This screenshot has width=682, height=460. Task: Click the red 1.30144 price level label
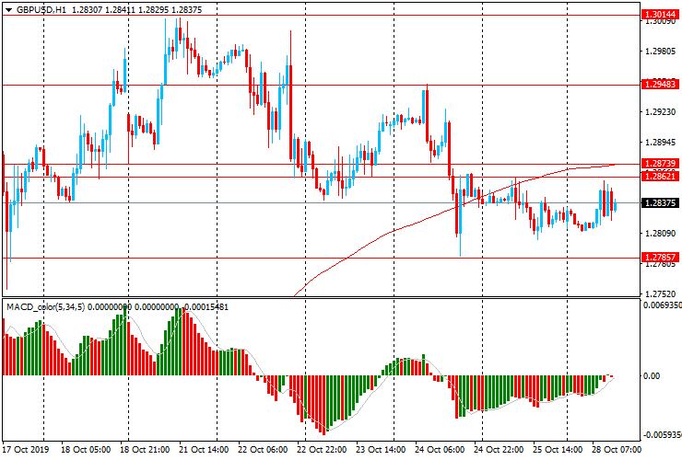[x=660, y=15]
